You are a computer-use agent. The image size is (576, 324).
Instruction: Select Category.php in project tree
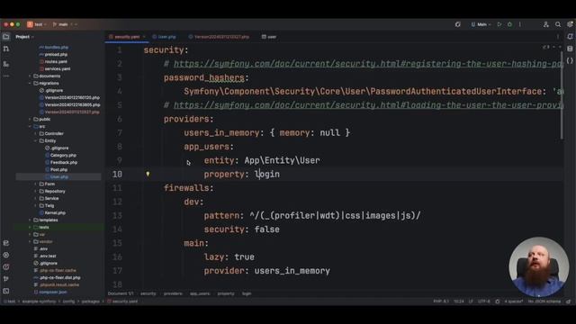click(x=60, y=156)
